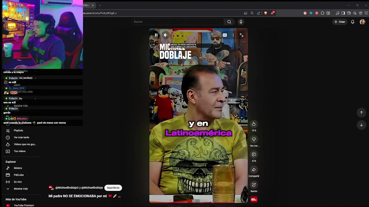Close the current browser tab
The image size is (369, 207).
(93, 5)
